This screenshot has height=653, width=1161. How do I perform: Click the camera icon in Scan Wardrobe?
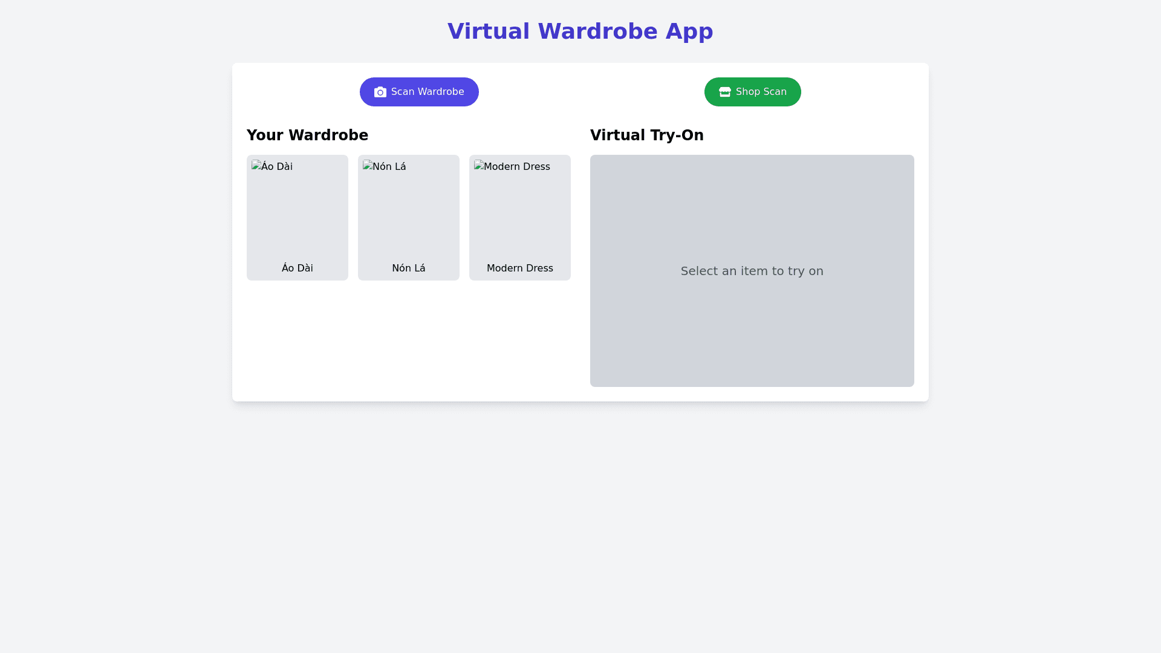coord(380,92)
